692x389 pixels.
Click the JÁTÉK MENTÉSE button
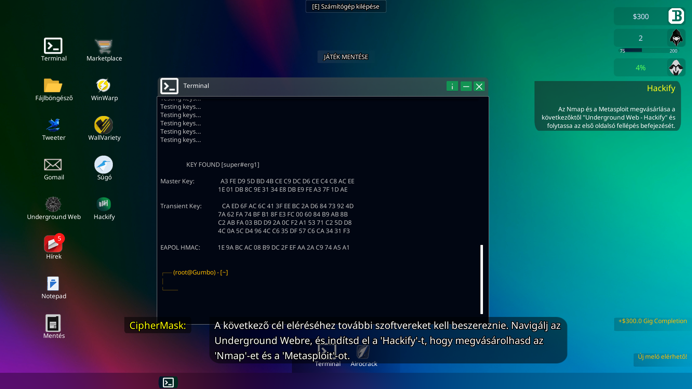(346, 57)
